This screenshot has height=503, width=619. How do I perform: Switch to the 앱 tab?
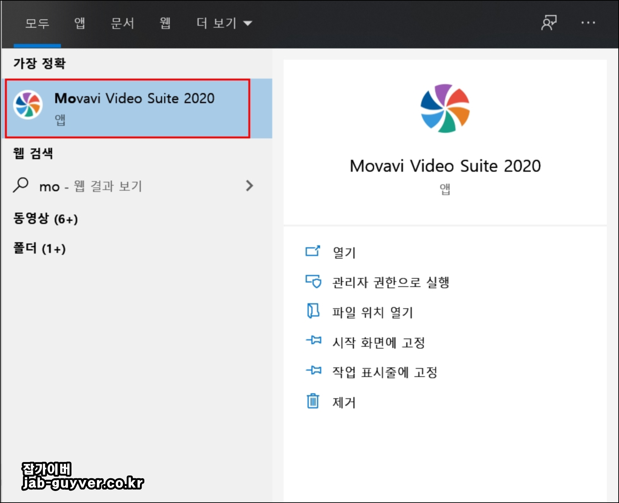pyautogui.click(x=79, y=23)
